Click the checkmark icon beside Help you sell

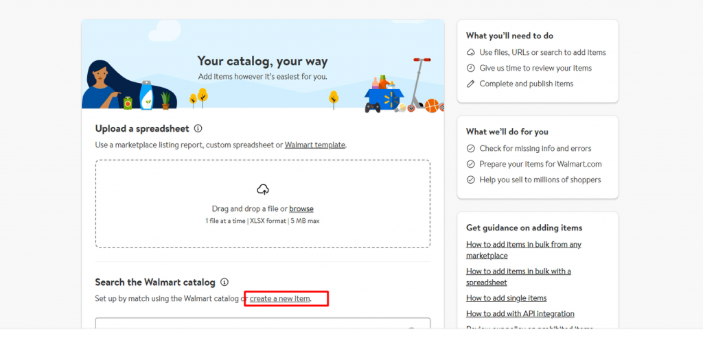pyautogui.click(x=470, y=180)
